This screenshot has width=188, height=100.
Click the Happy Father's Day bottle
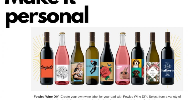[168, 58]
